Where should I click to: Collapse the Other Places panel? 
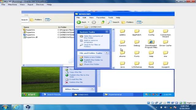coord(92,89)
